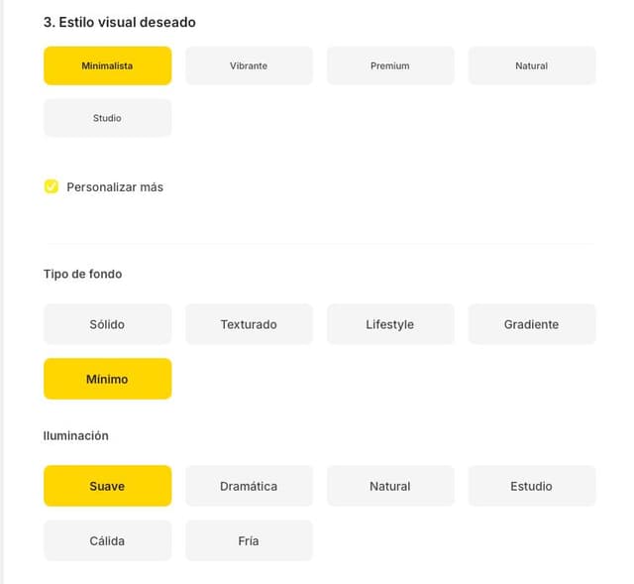Choose Cálida lighting option
The image size is (634, 584).
[107, 540]
